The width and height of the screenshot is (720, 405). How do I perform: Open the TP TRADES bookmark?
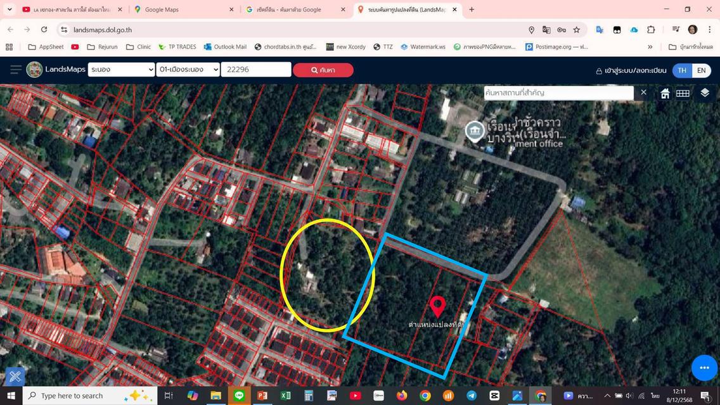point(177,47)
